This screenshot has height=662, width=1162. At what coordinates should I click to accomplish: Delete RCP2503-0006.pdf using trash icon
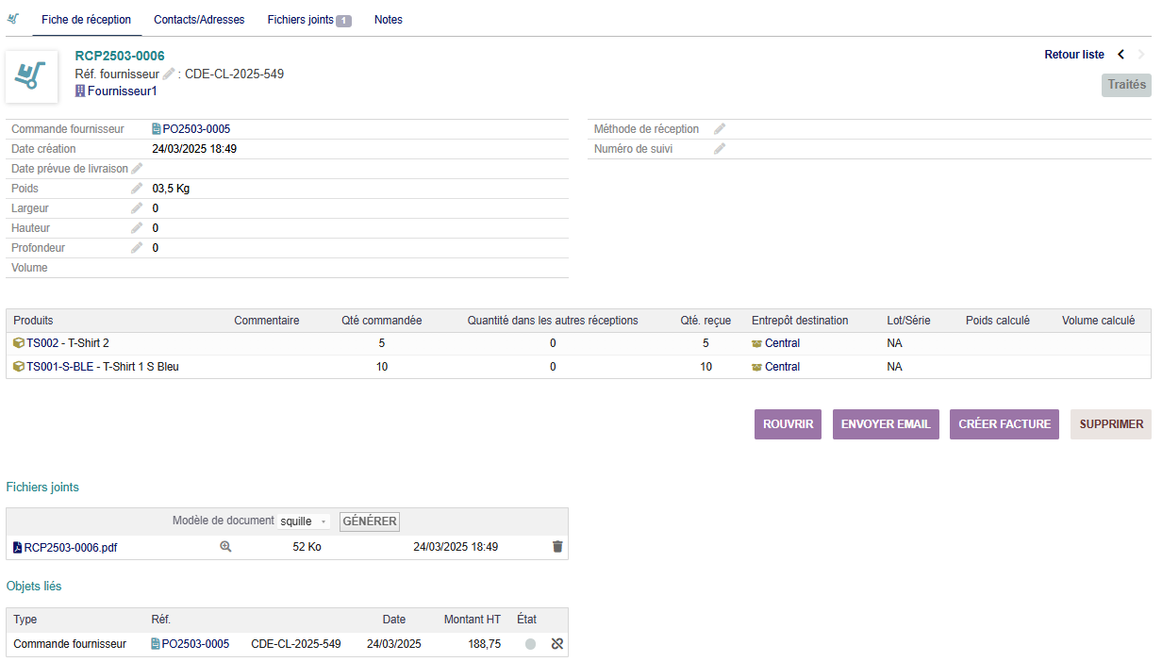[x=557, y=547]
